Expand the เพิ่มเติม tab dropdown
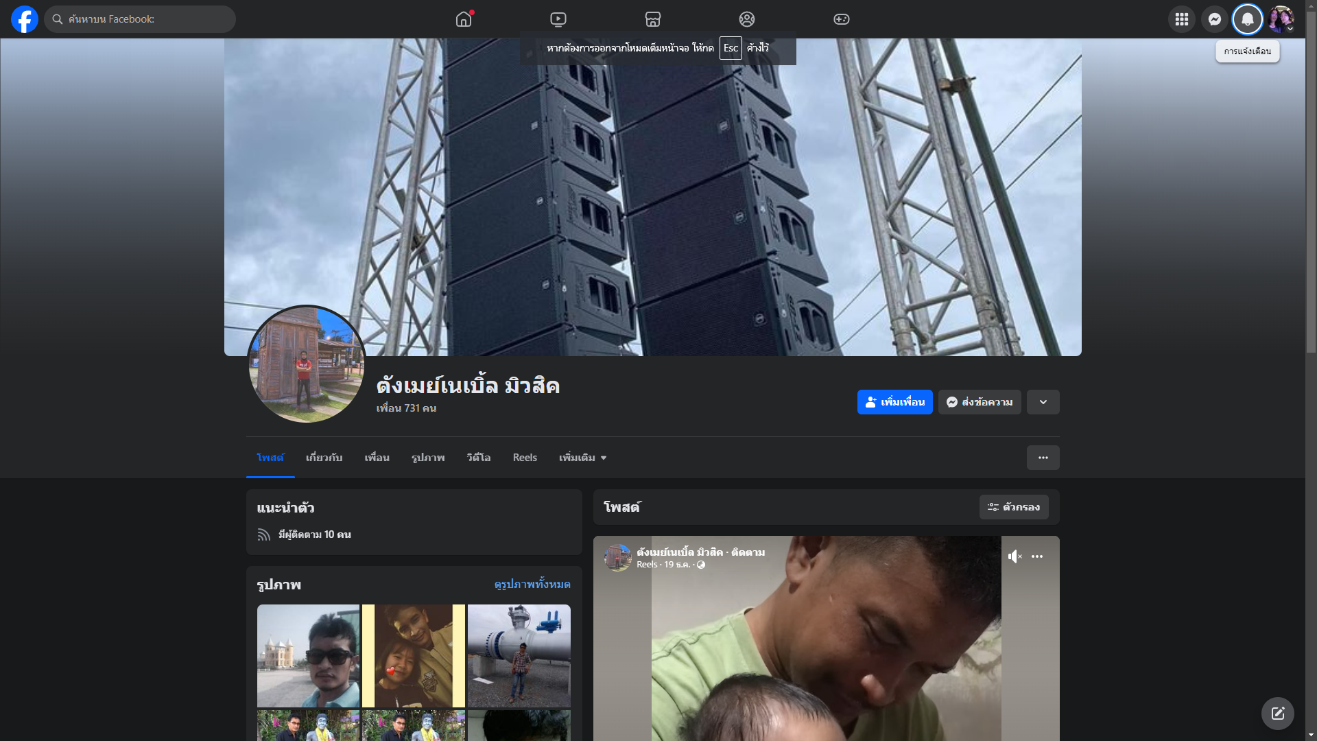The height and width of the screenshot is (741, 1317). point(583,458)
